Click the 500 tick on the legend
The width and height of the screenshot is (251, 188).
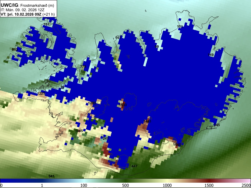(125, 185)
